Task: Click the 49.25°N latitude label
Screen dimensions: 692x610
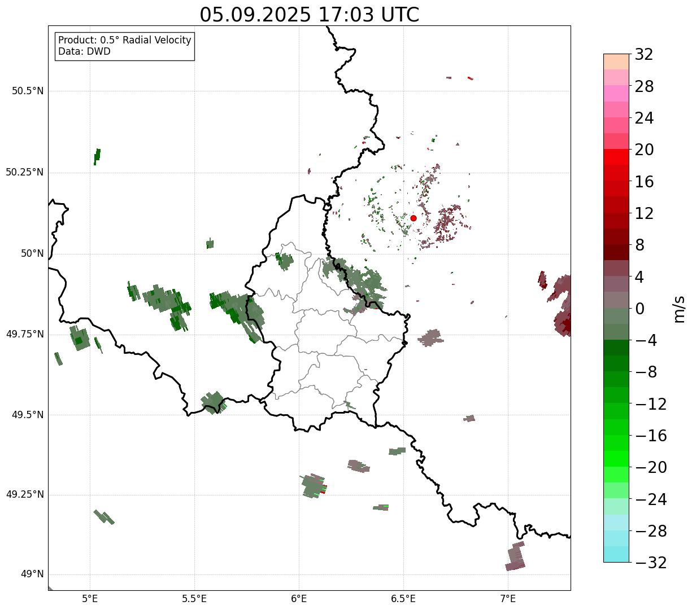Action: point(25,495)
